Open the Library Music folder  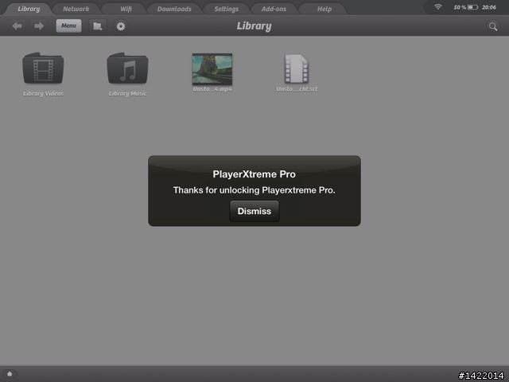[x=127, y=68]
